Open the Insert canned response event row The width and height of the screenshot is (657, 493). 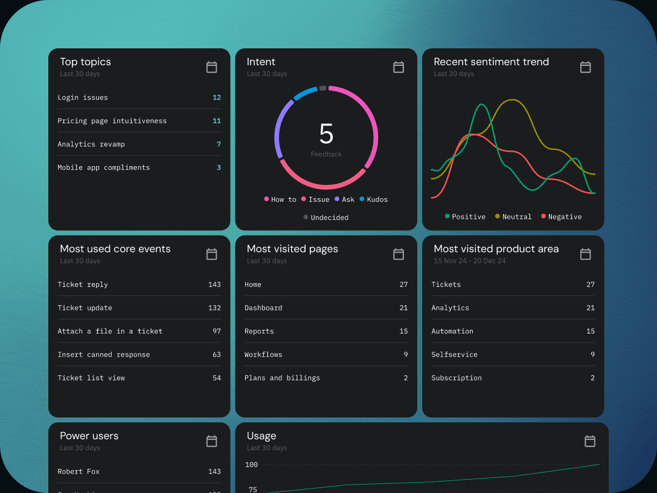pos(139,355)
